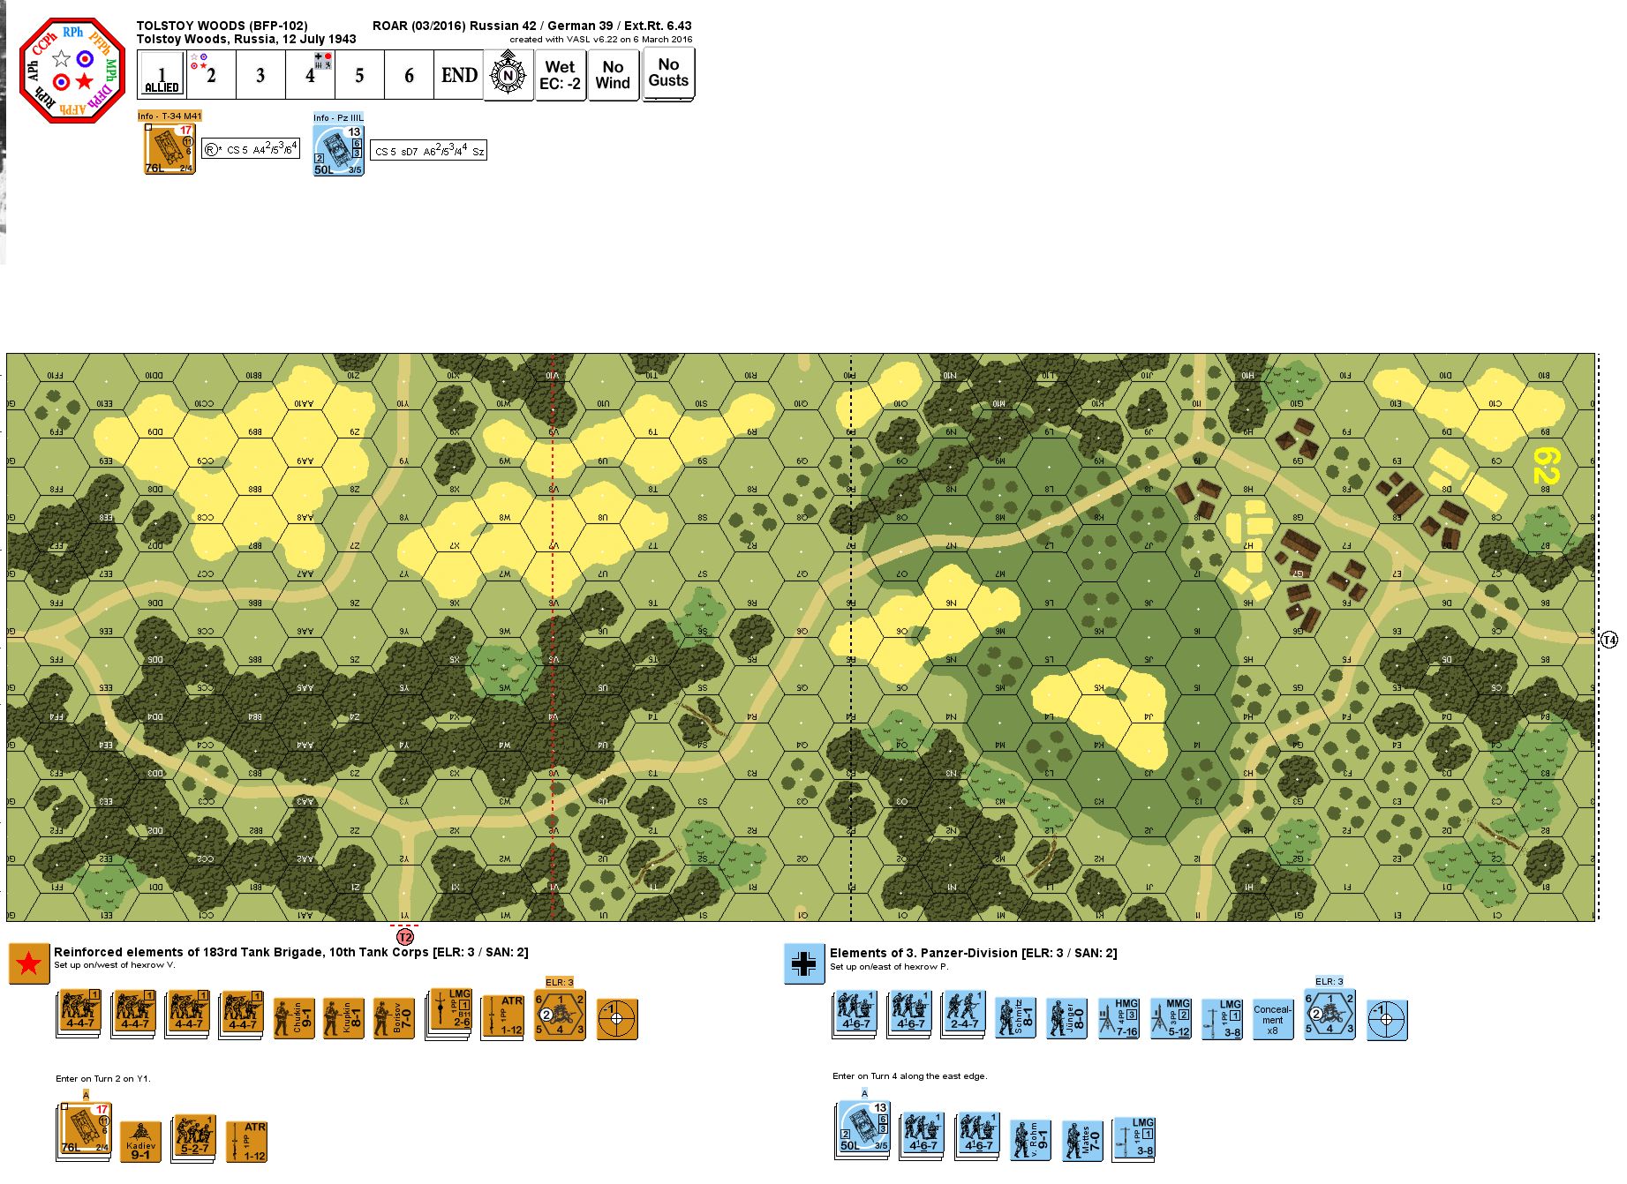The height and width of the screenshot is (1184, 1627).
Task: Click the END box on turn track
Action: [459, 75]
